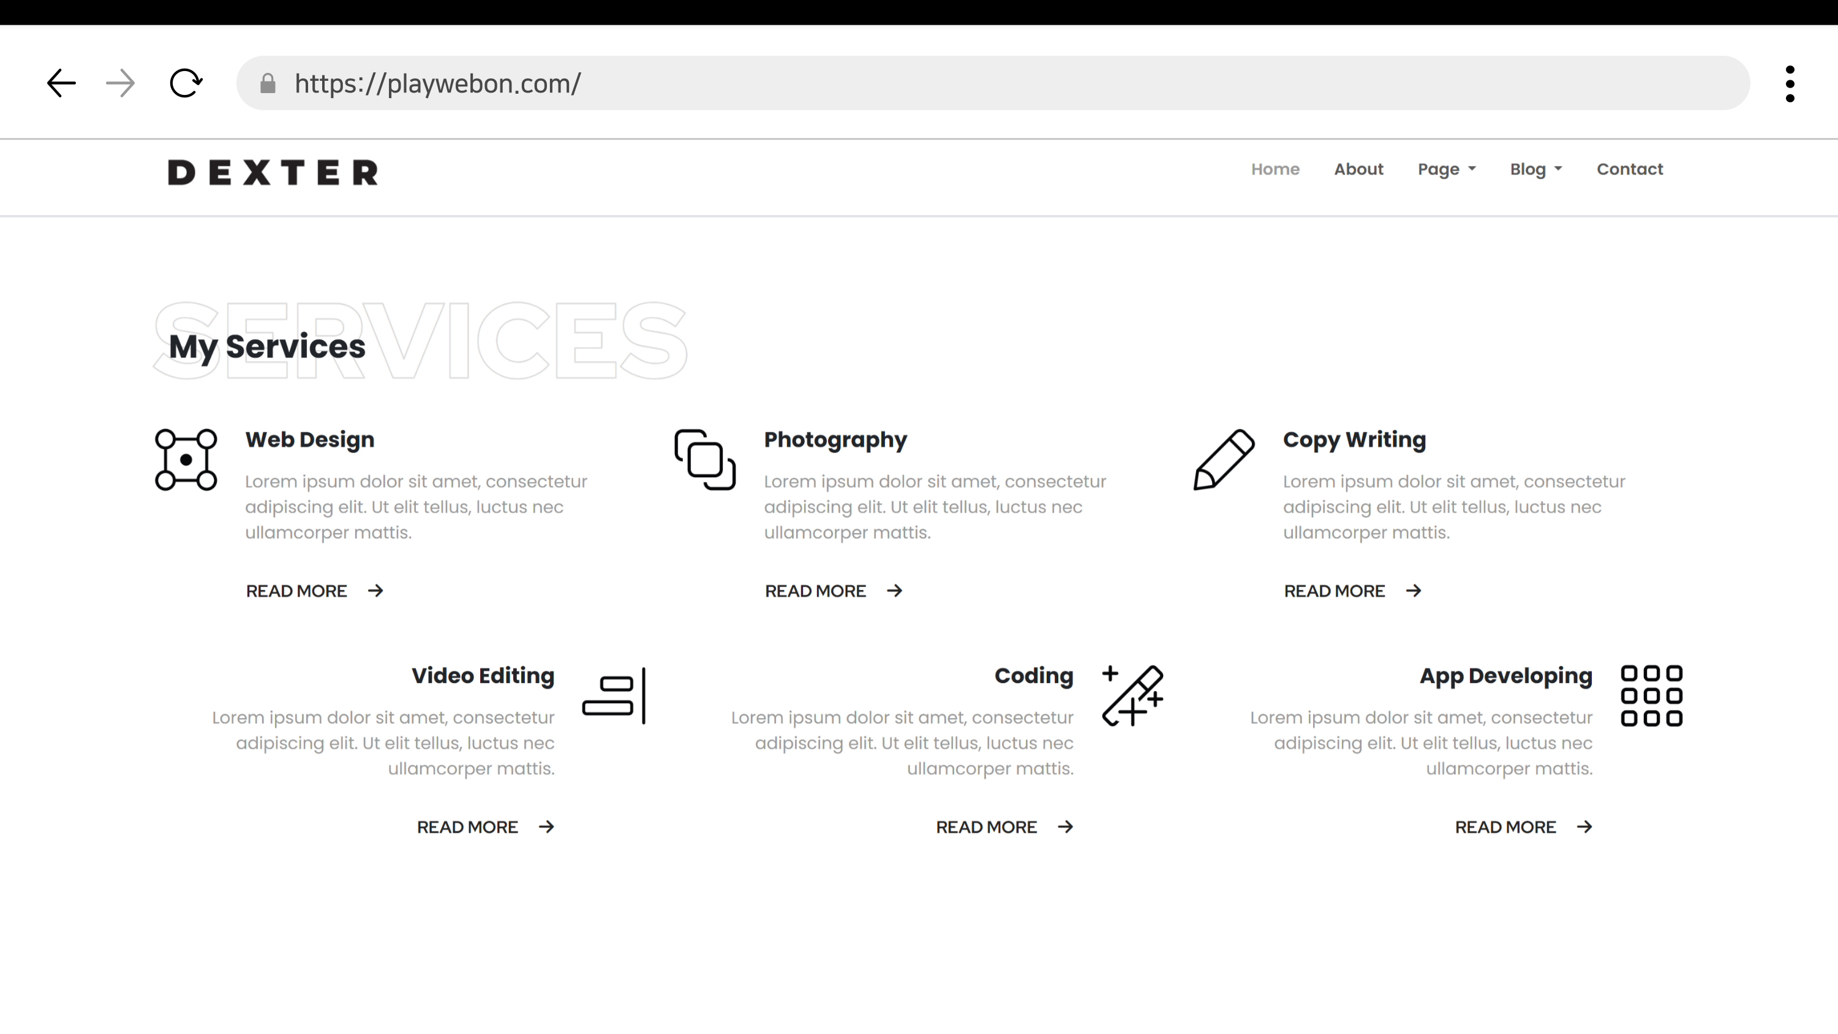Click Read More under Web Design

(x=314, y=591)
